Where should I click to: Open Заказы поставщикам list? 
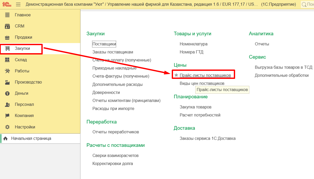click(x=113, y=52)
